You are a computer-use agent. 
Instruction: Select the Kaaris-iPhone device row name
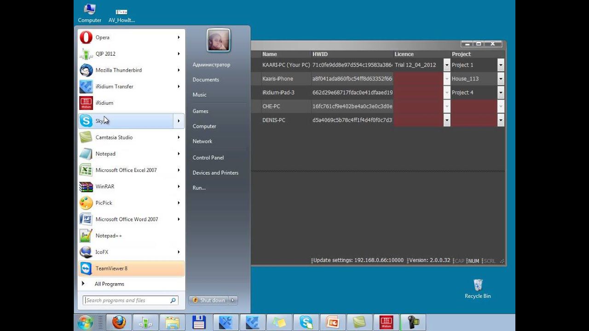pyautogui.click(x=277, y=79)
